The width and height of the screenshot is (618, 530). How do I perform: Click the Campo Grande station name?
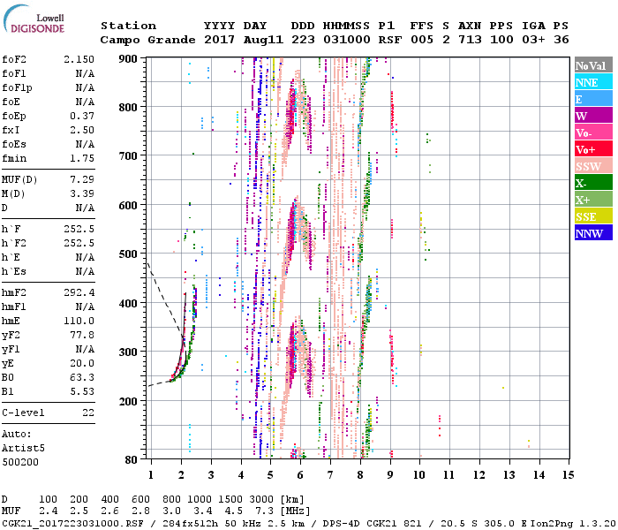(x=147, y=40)
